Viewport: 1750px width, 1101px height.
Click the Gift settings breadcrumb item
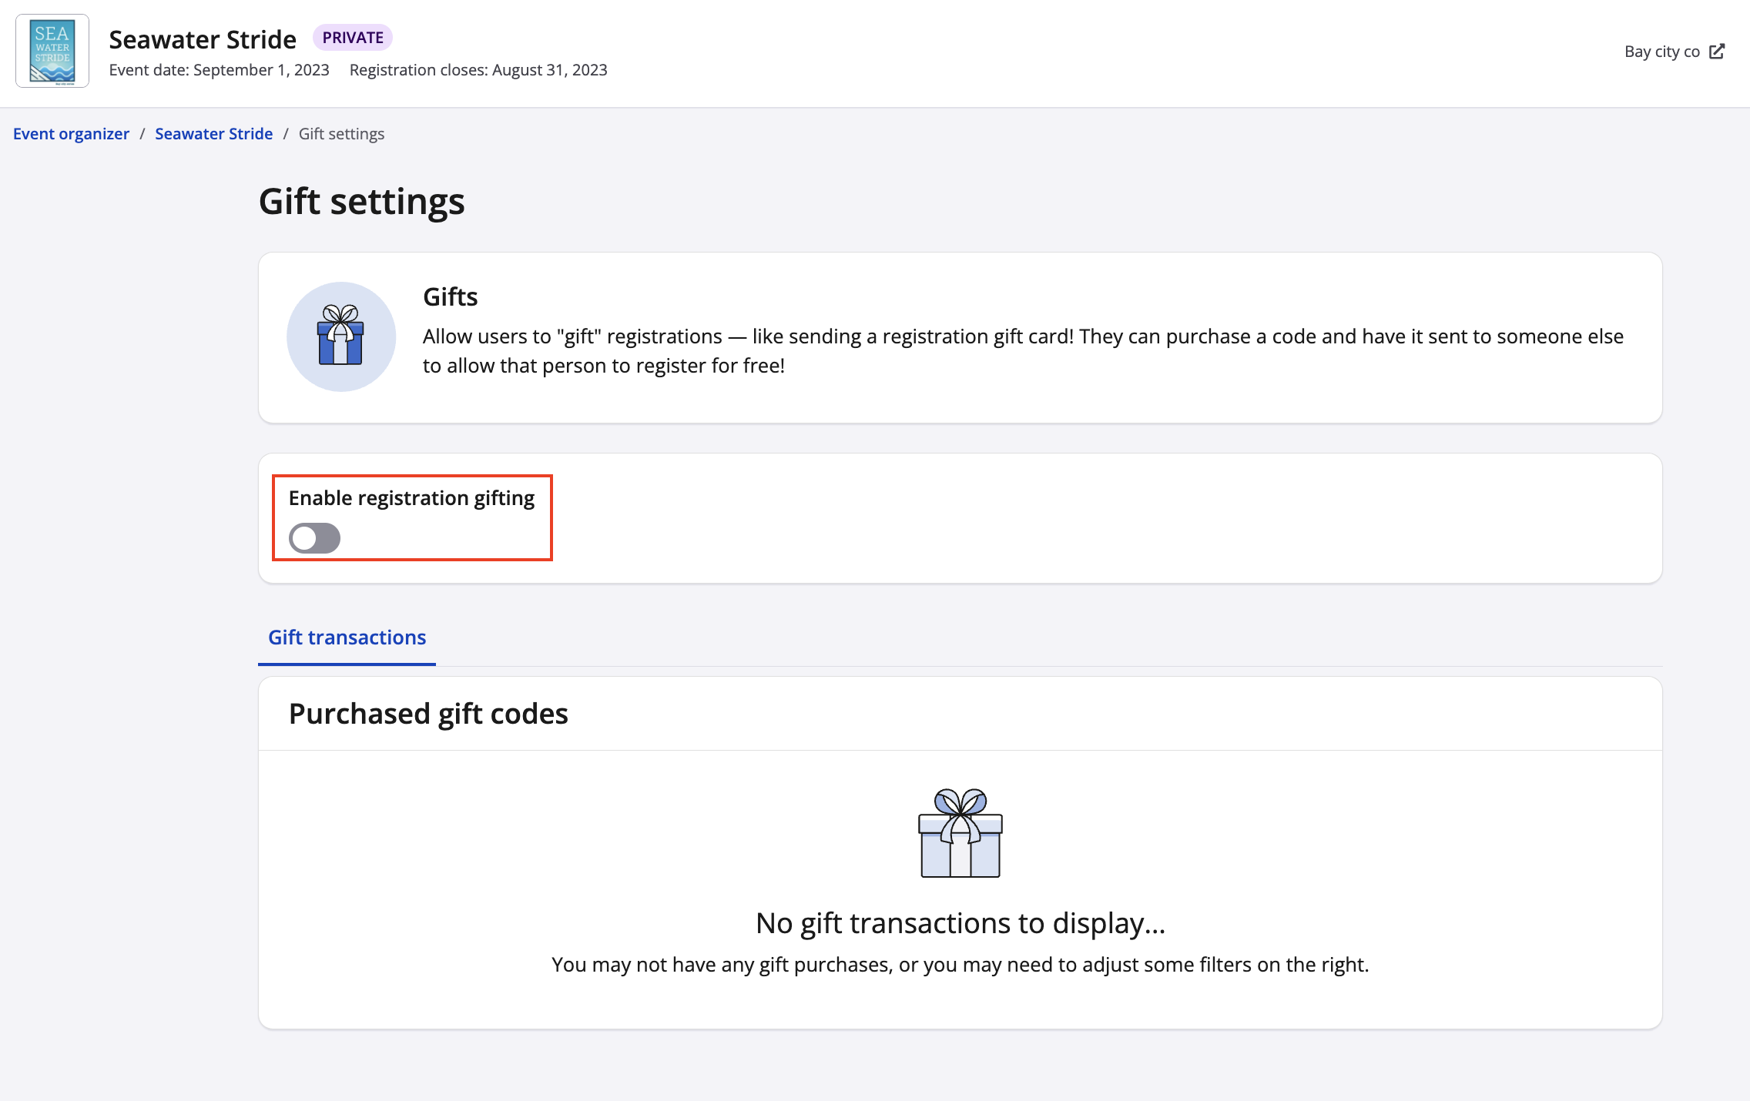(341, 134)
